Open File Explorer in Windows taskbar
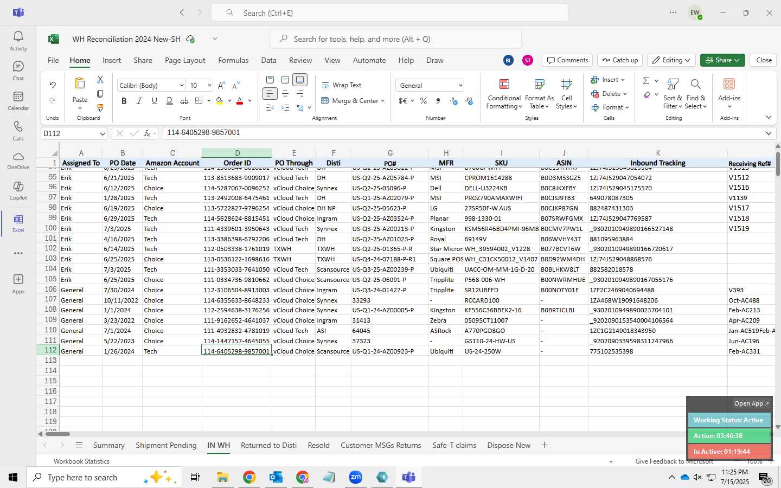The height and width of the screenshot is (488, 781). (x=222, y=477)
